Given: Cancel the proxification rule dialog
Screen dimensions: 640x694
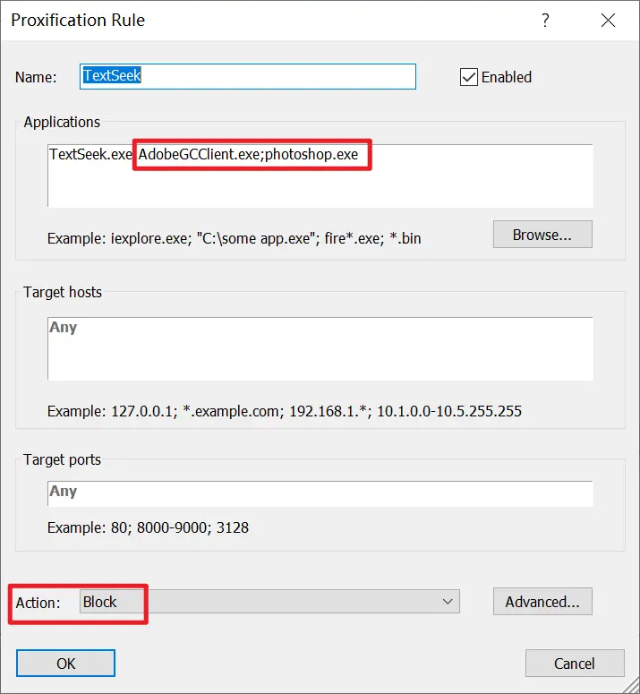Looking at the screenshot, I should pyautogui.click(x=575, y=663).
